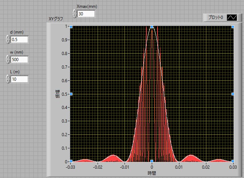Screen dimensions: 244x178
Task: Click the プロット0 plot style icon
Action: [232, 18]
